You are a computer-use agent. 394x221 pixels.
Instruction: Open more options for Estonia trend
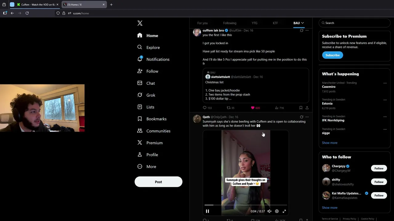click(x=385, y=100)
